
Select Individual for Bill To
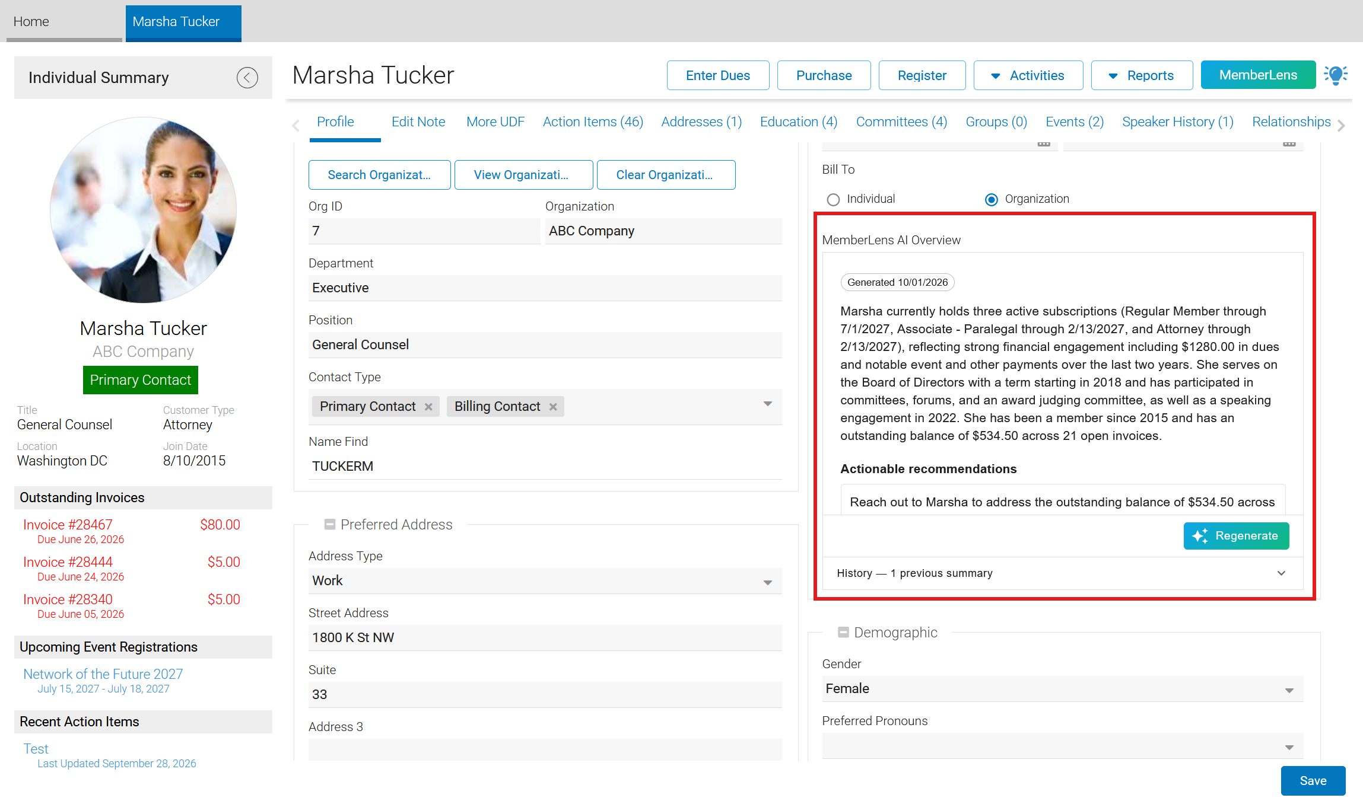click(x=833, y=199)
